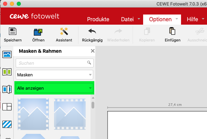Click the Ausschneiden scissors icon
This screenshot has width=207, height=139.
coord(200,31)
